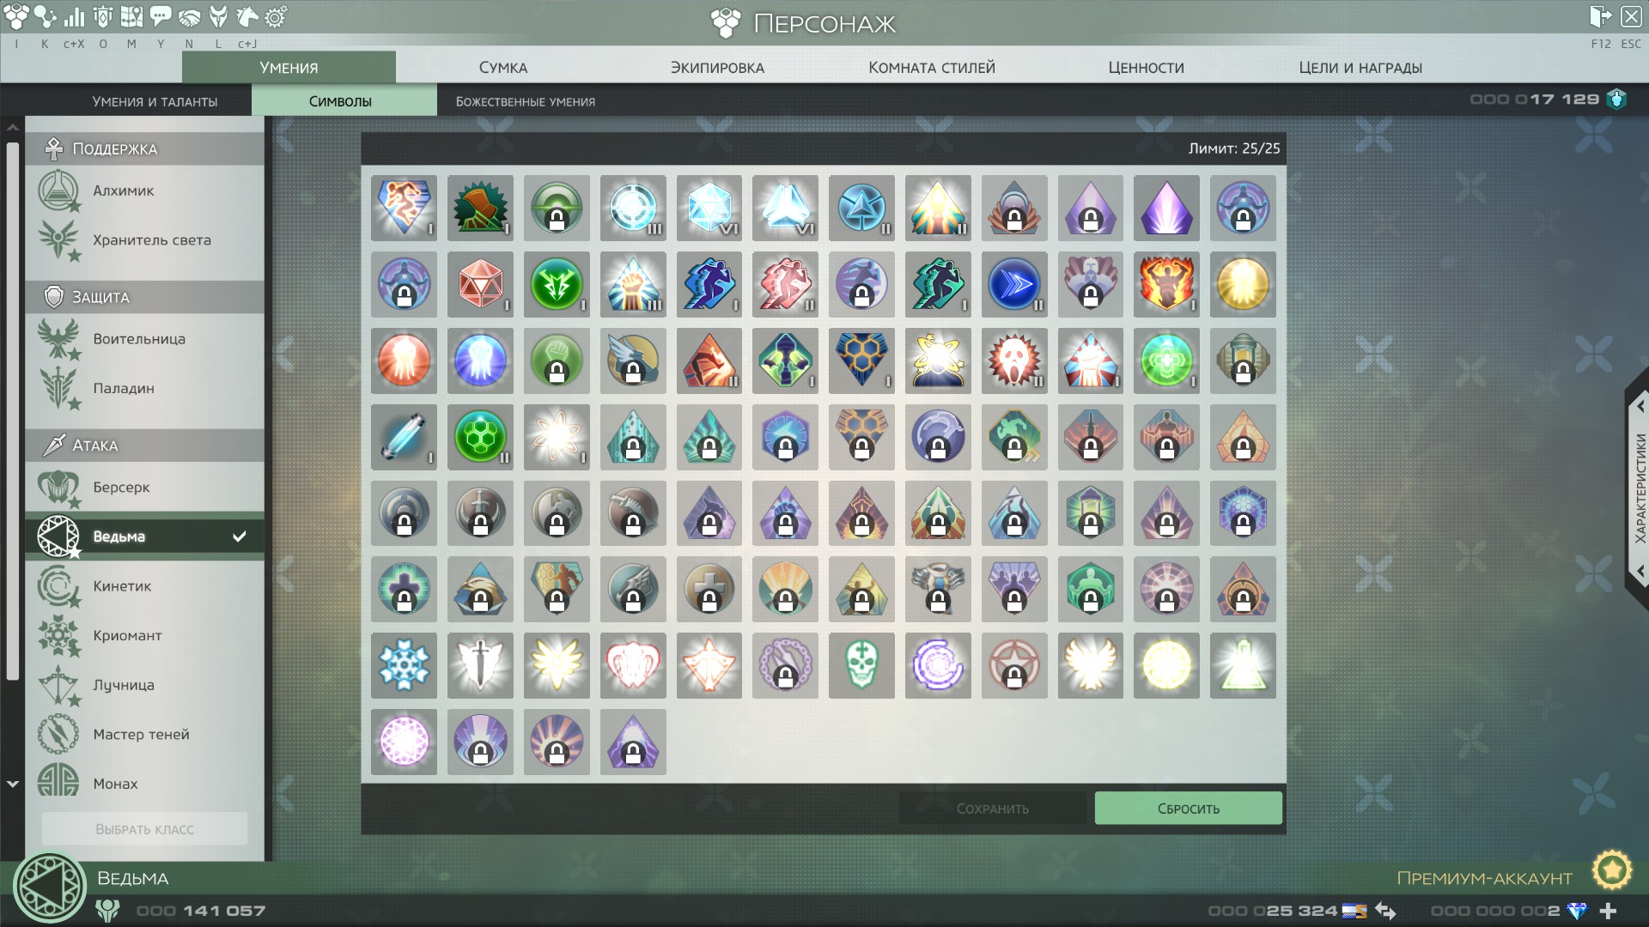
Task: Select the glowing golden orb symbol
Action: [1243, 284]
